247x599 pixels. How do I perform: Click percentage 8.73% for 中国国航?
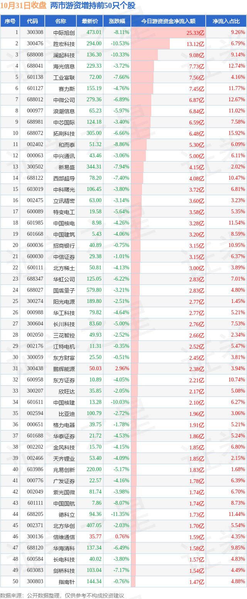(238, 504)
